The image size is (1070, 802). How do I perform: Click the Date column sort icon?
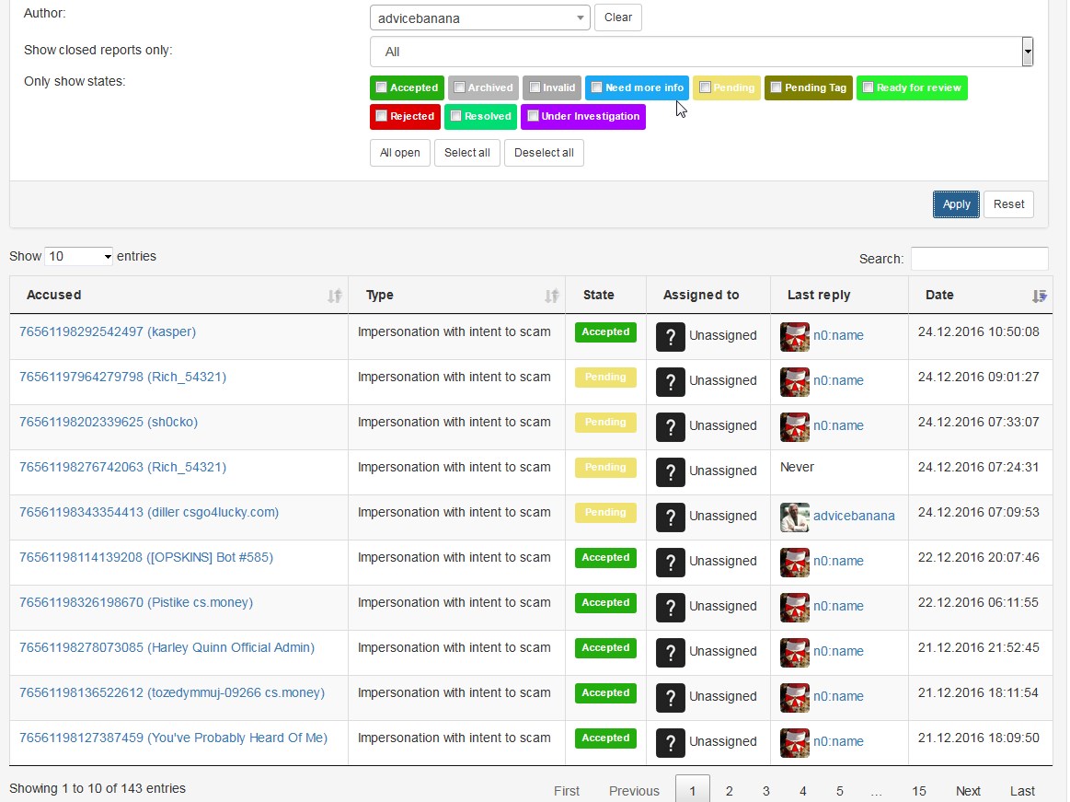click(1039, 296)
